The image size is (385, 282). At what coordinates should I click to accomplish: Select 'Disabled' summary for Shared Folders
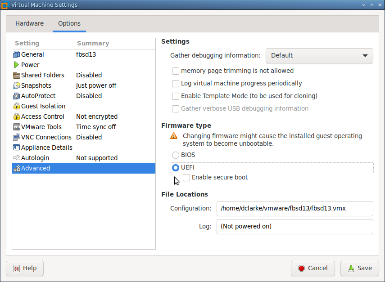click(x=89, y=75)
